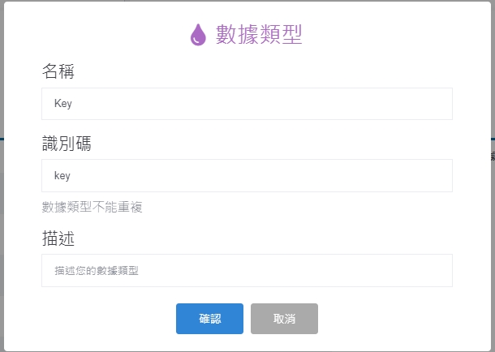Click the purple droplet icon in header
The height and width of the screenshot is (352, 495).
[198, 35]
